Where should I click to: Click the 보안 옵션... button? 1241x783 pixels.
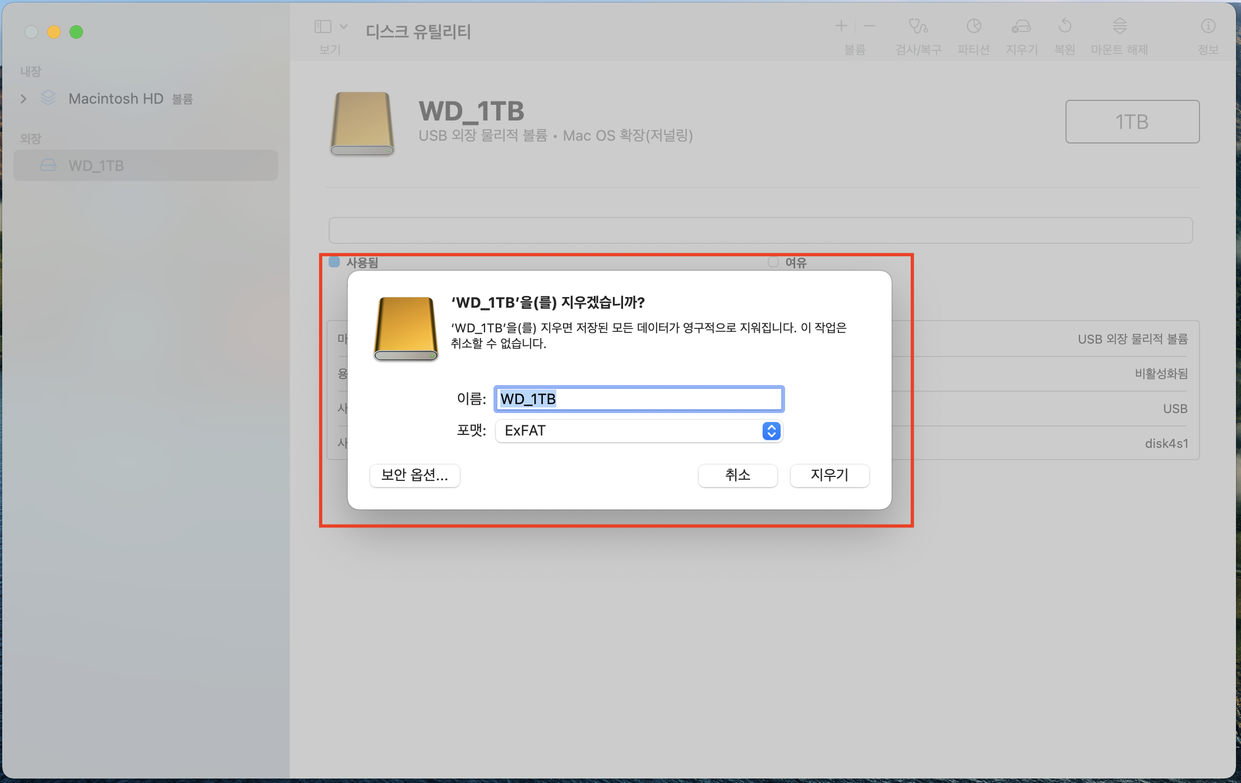[414, 475]
